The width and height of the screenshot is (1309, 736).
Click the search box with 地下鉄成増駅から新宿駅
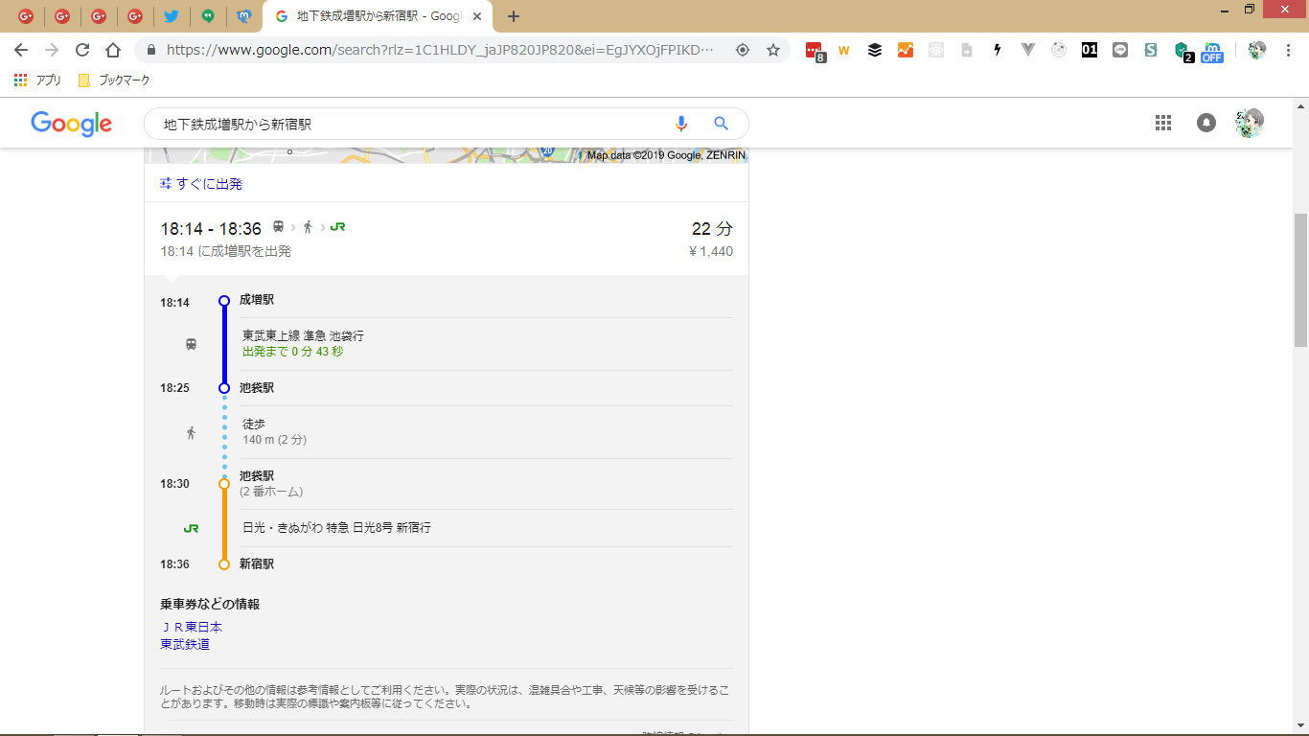[412, 124]
